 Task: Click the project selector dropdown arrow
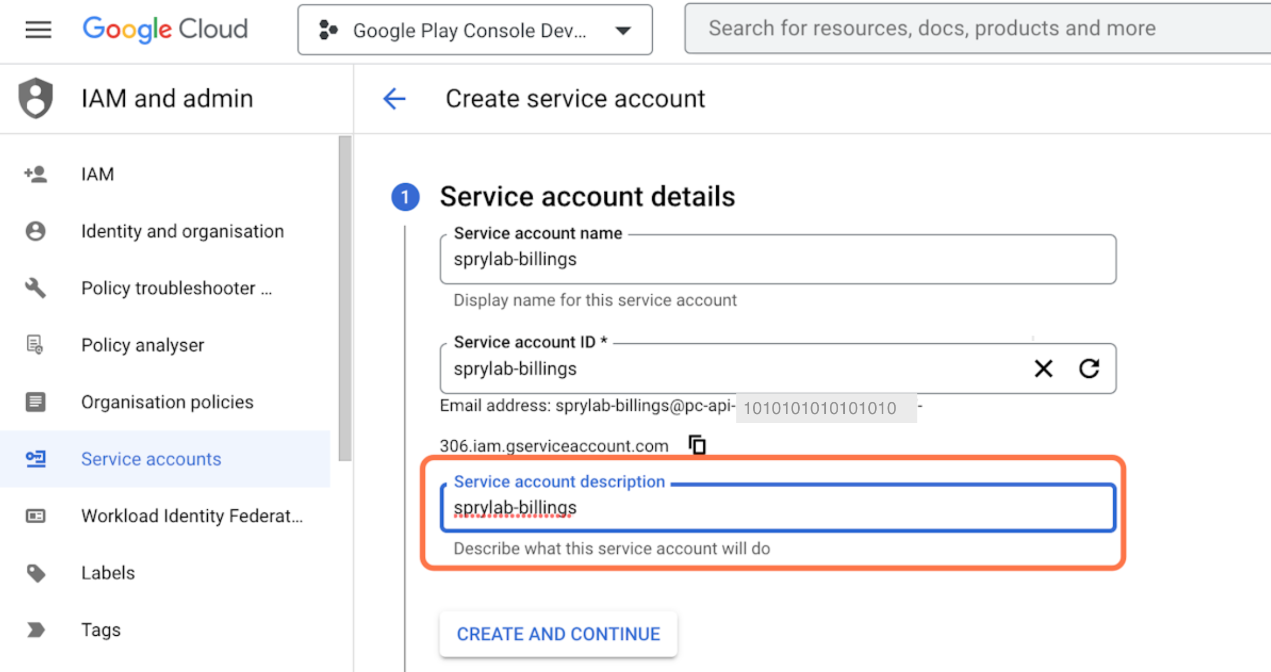pos(623,31)
